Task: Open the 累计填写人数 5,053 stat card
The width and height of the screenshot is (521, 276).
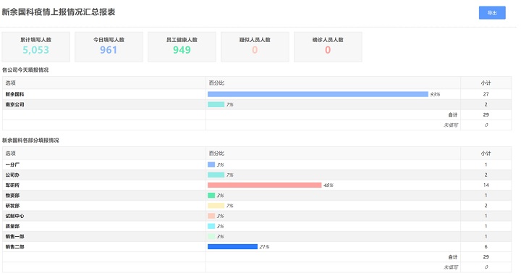Action: tap(36, 47)
